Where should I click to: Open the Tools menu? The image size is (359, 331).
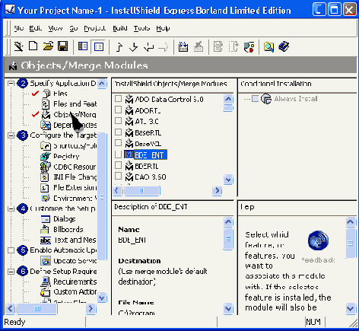(x=141, y=28)
